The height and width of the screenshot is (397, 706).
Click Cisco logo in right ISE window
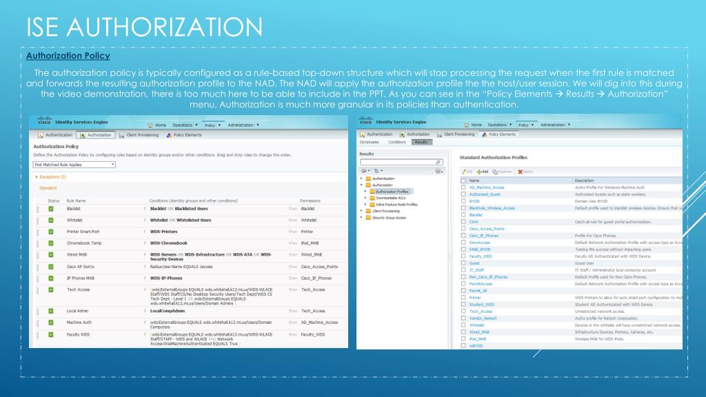point(365,120)
